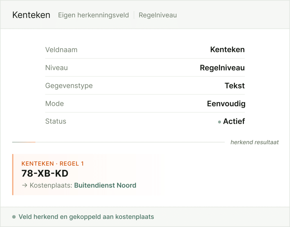This screenshot has height=227, width=290.
Task: Select the Eenvoudig mode value
Action: (226, 103)
